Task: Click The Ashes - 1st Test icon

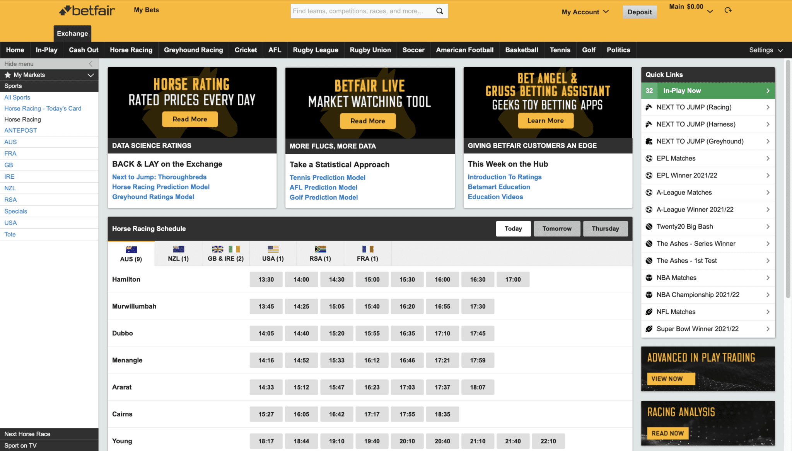Action: pos(649,260)
